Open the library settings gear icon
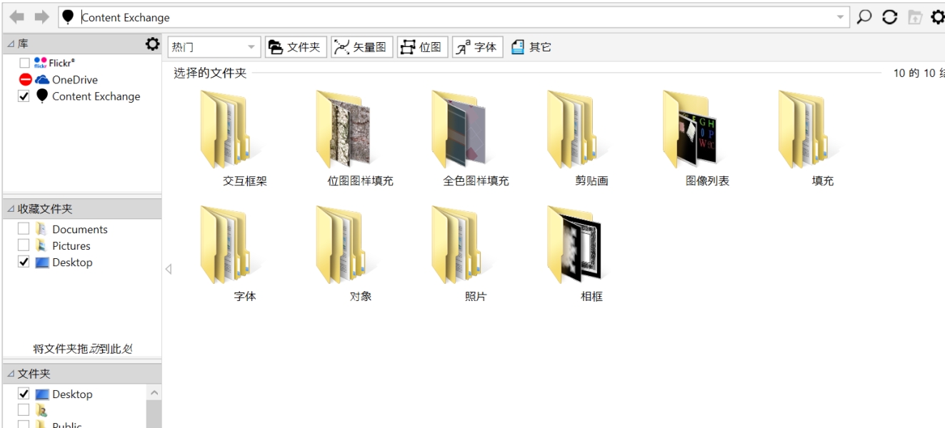Screen dimensions: 945x428 click(152, 44)
